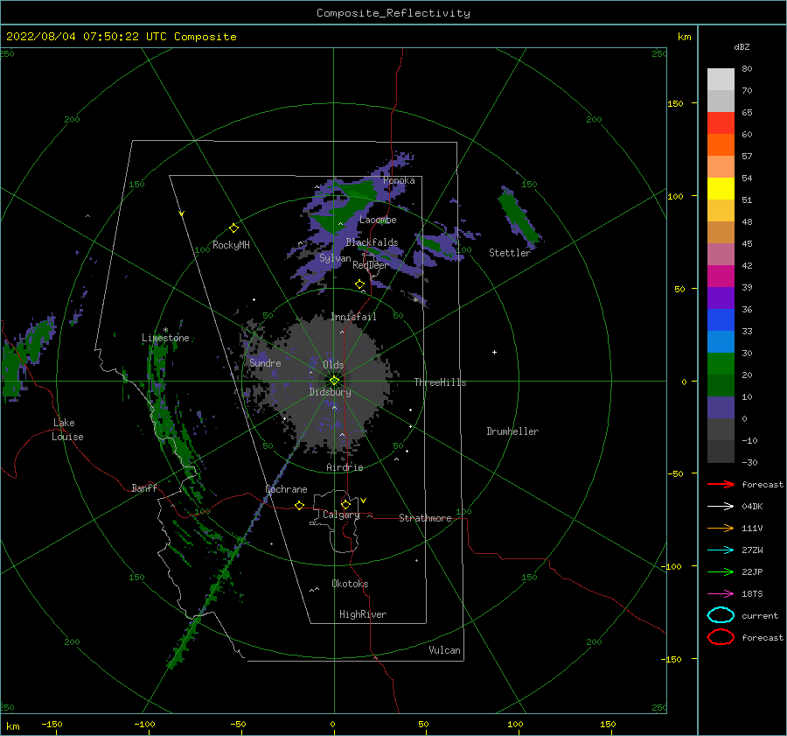Click the '2022/08/04 07:50:22 UTC Composite' timestamp
Screen dimensions: 787x736
coord(121,37)
